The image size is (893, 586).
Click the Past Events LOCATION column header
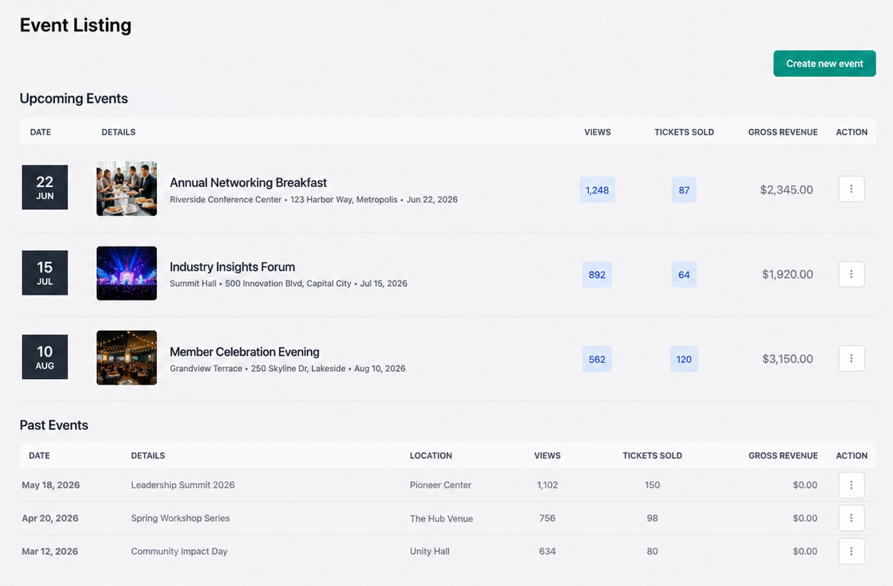[431, 455]
